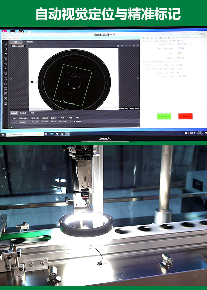Select the paint bucket fill icon

pyautogui.click(x=5, y=84)
